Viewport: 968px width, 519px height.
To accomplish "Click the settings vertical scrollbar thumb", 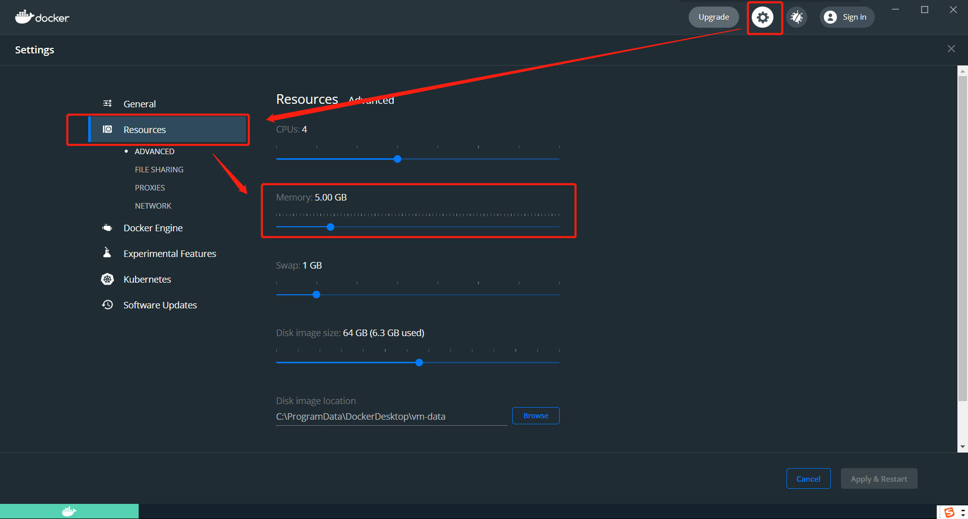I will pyautogui.click(x=962, y=238).
